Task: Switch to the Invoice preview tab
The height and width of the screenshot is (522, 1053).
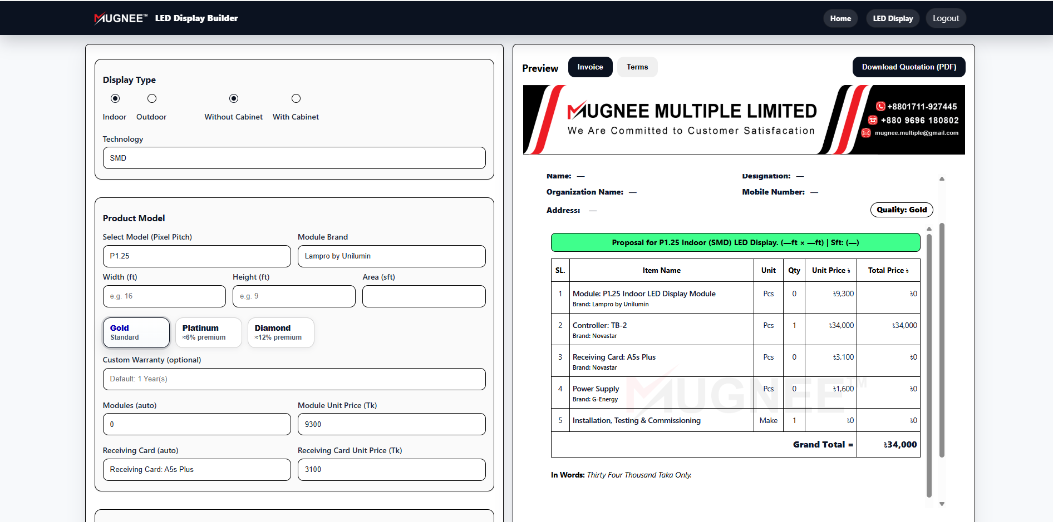Action: [590, 67]
